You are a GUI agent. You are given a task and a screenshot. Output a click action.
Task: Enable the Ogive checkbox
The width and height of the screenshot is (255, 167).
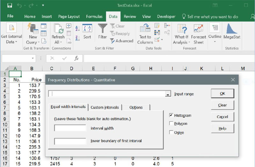pyautogui.click(x=171, y=132)
